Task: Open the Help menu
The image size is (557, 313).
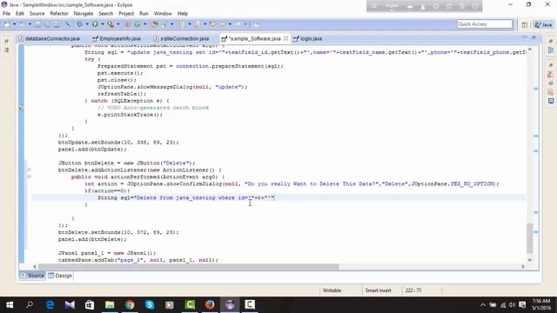Action: (182, 14)
